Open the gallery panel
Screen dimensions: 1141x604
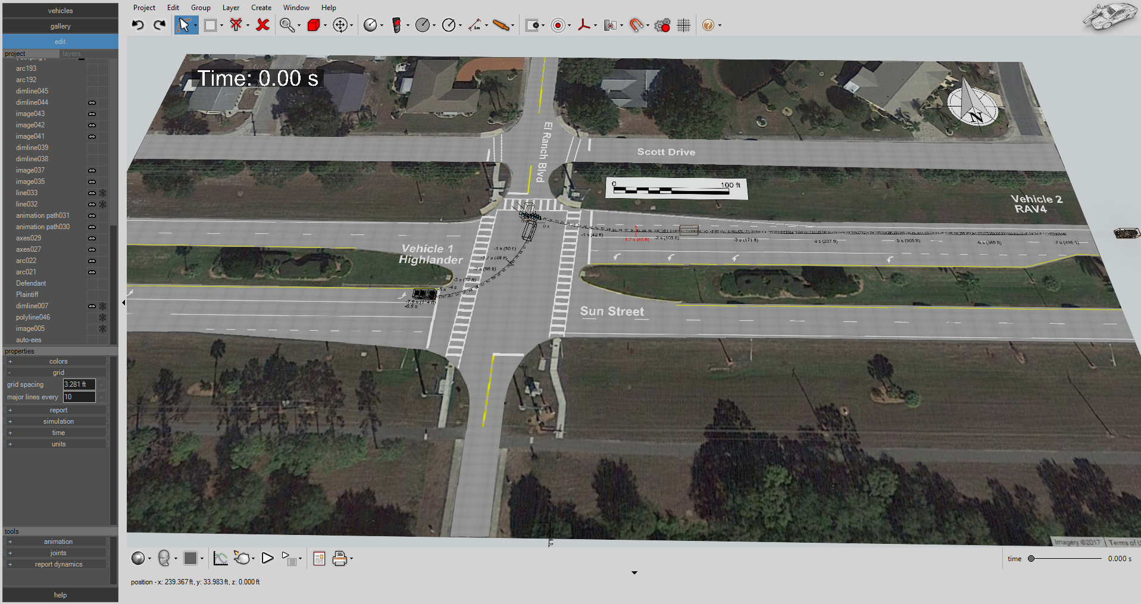(x=60, y=26)
